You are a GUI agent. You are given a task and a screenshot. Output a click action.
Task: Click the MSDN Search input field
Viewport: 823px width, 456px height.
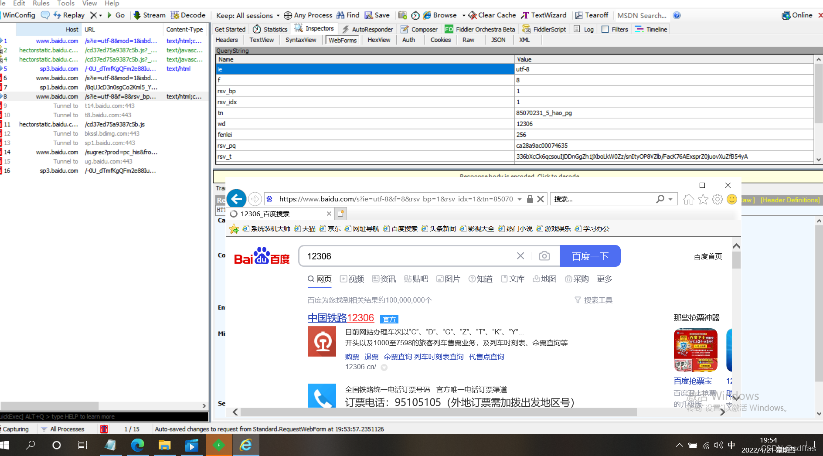tap(642, 16)
